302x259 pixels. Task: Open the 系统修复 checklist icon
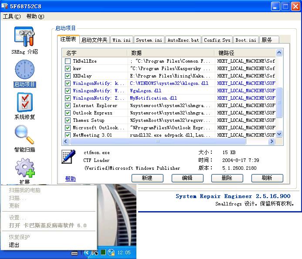(24, 102)
